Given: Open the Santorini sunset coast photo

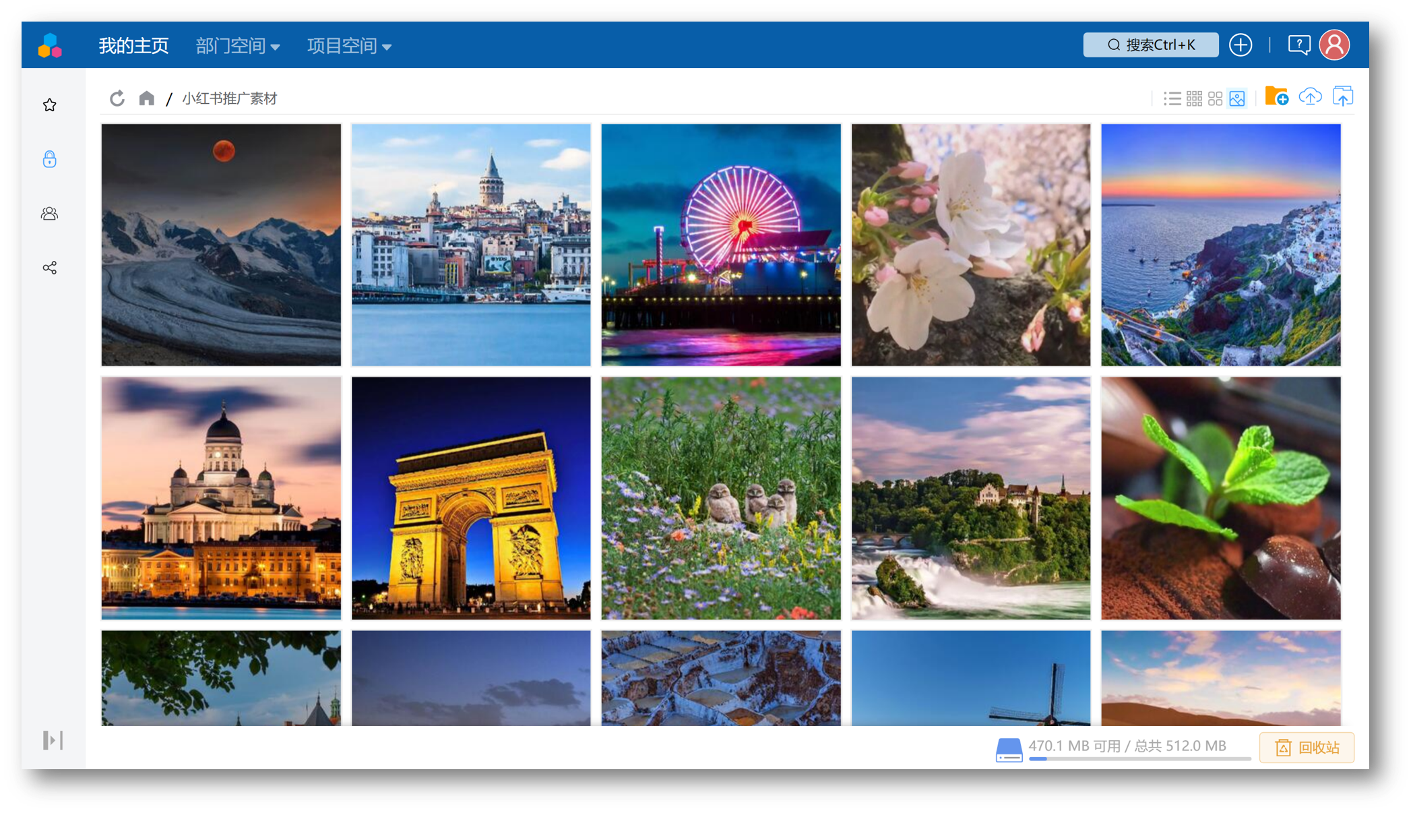Looking at the screenshot, I should coord(1221,245).
